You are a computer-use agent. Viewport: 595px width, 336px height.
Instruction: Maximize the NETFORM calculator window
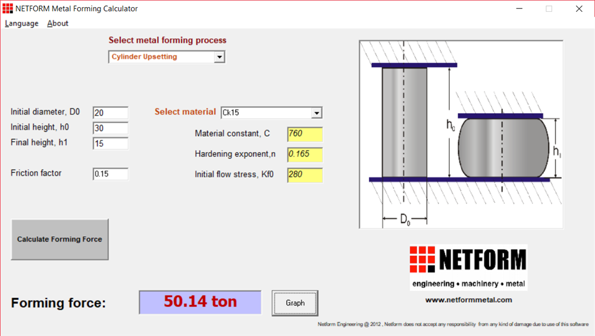click(x=549, y=9)
